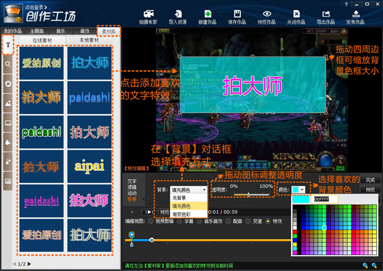Switch to the 素材库 tab
383x271 pixels.
coord(109,31)
